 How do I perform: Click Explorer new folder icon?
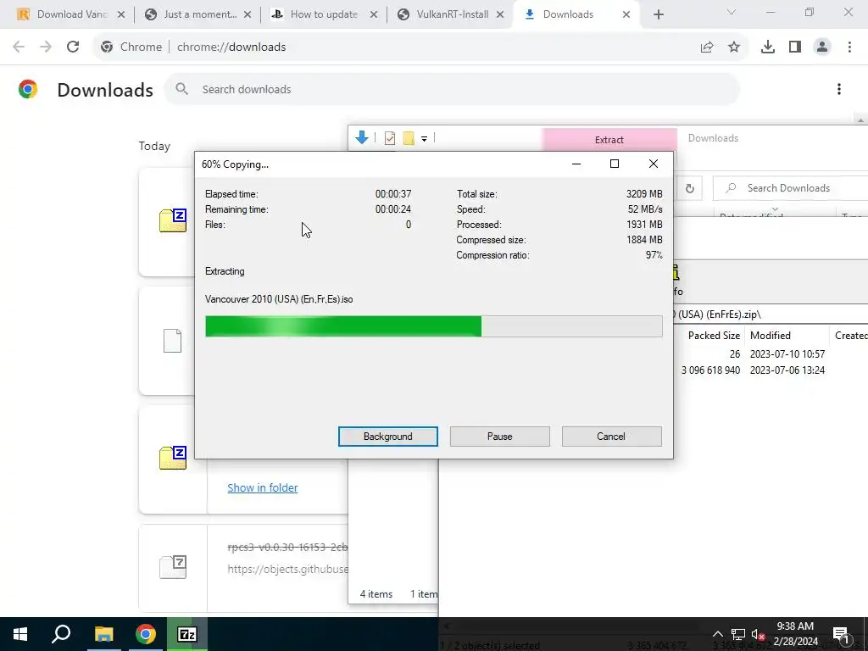point(409,138)
